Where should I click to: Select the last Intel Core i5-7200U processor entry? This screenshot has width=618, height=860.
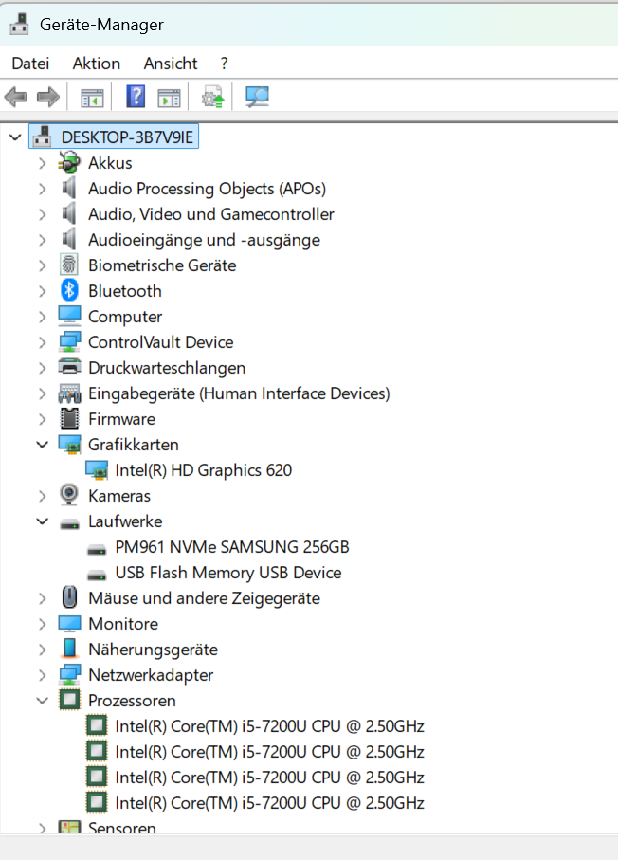click(269, 803)
